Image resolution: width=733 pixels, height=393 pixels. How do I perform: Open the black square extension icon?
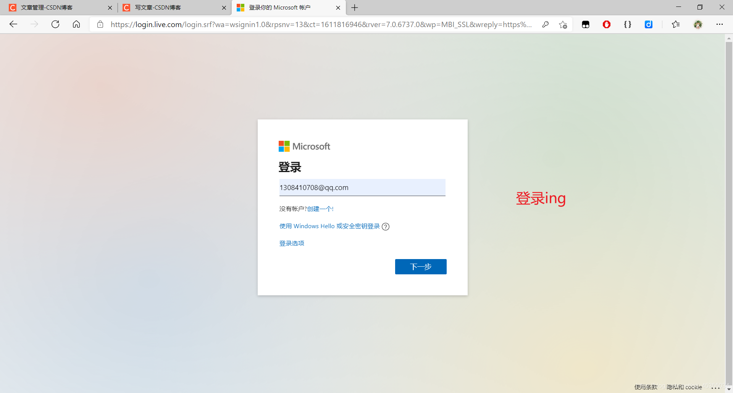click(x=586, y=24)
